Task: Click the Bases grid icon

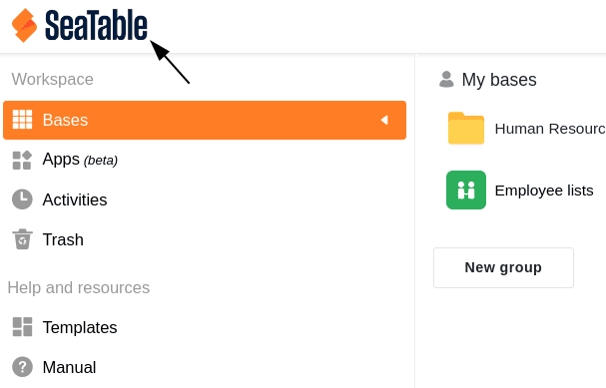Action: click(22, 120)
